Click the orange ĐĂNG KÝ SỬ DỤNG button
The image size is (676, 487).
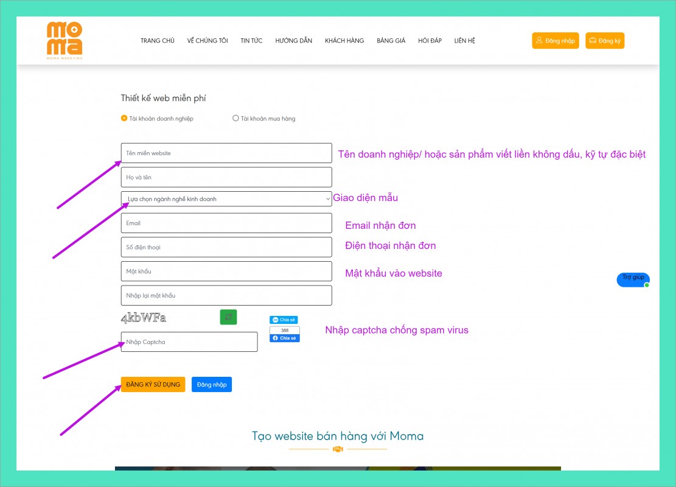[153, 385]
